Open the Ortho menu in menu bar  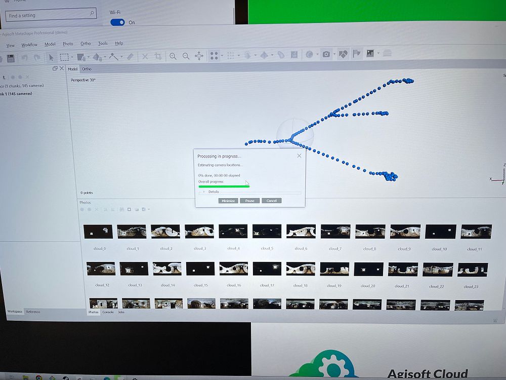click(x=86, y=44)
